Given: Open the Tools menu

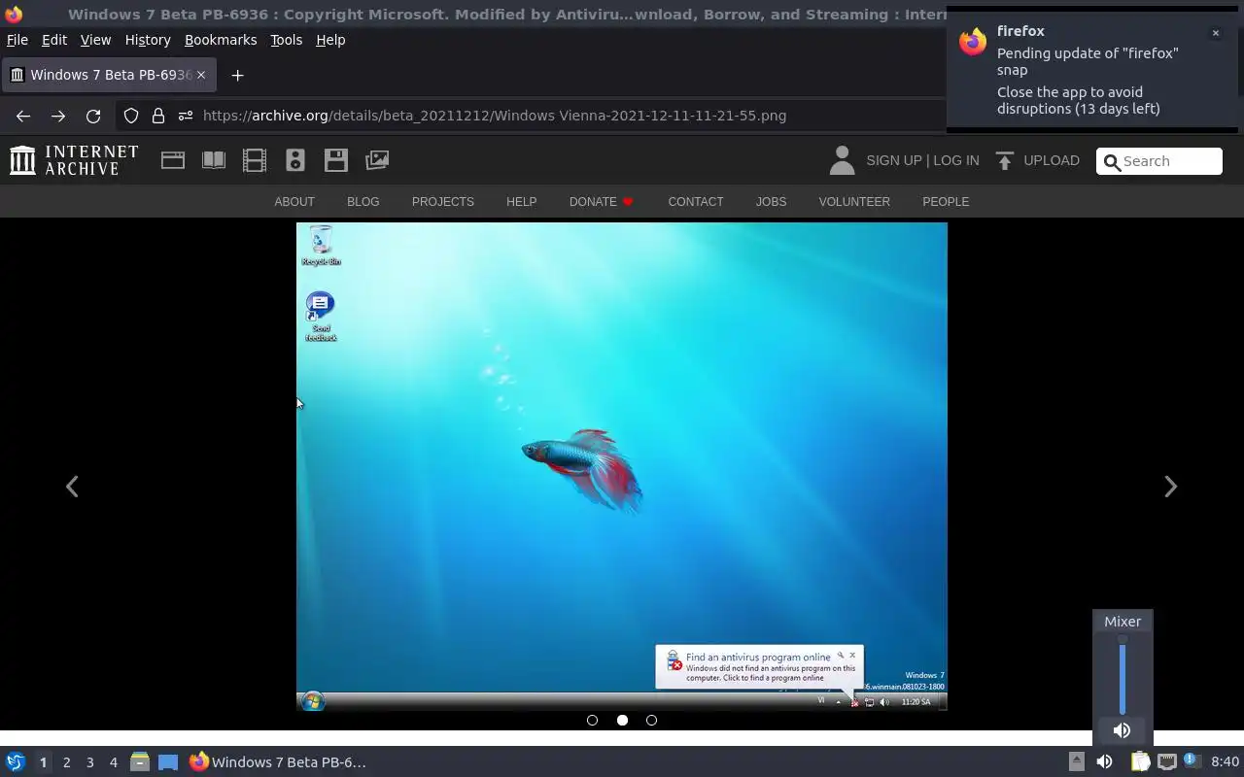Looking at the screenshot, I should 286,40.
